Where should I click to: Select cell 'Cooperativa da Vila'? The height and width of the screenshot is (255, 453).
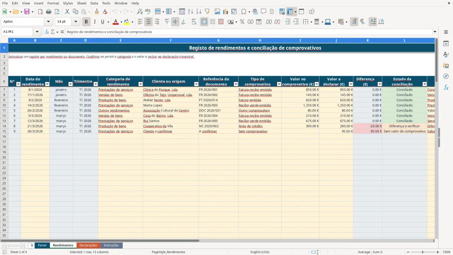(x=171, y=126)
